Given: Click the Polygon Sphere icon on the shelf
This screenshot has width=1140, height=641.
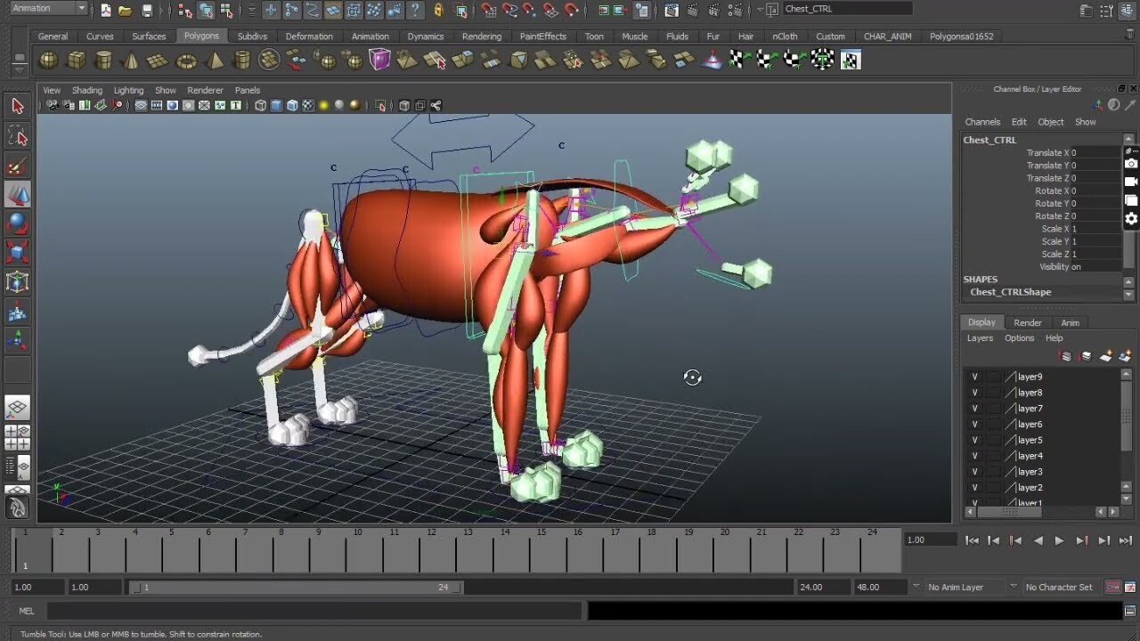Looking at the screenshot, I should (x=49, y=61).
